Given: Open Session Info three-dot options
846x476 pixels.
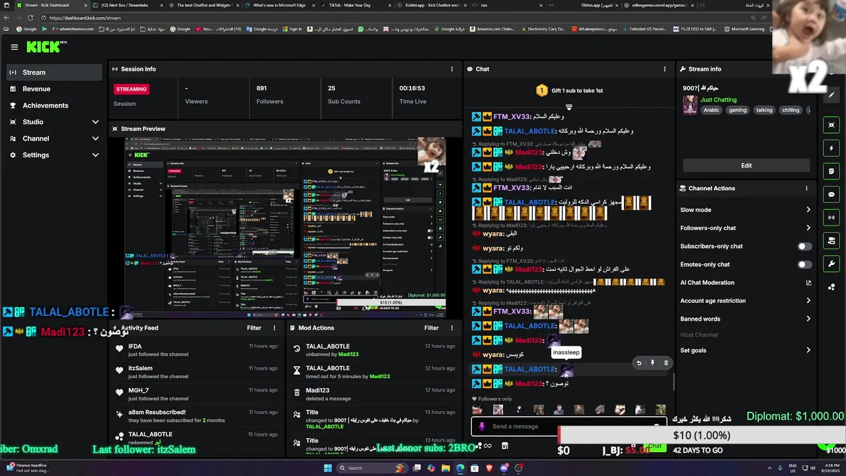Looking at the screenshot, I should click(x=452, y=69).
